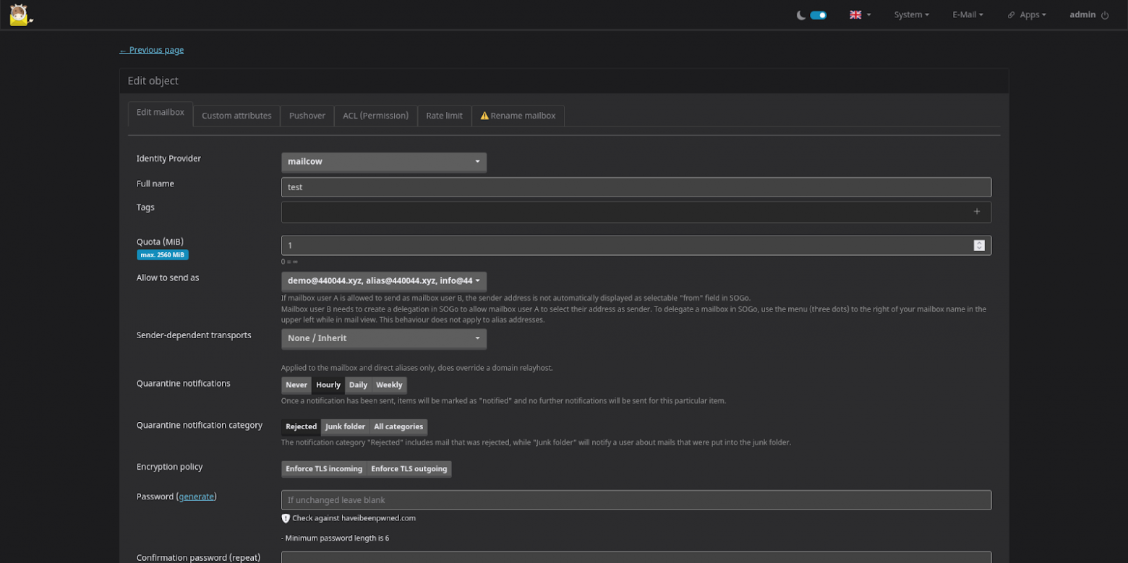This screenshot has height=563, width=1128.
Task: Open the Rename mailbox warning tab
Action: 518,116
